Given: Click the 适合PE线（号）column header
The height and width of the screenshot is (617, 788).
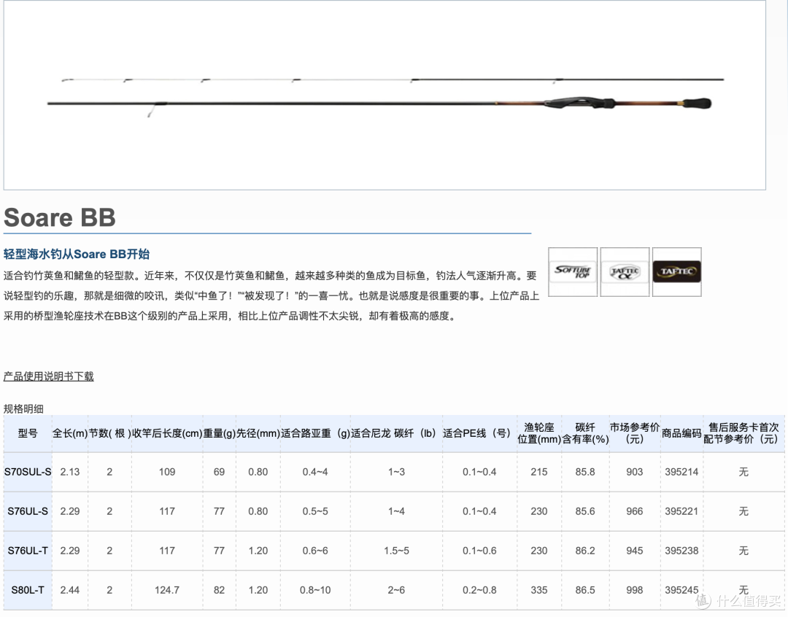Looking at the screenshot, I should click(x=479, y=434).
